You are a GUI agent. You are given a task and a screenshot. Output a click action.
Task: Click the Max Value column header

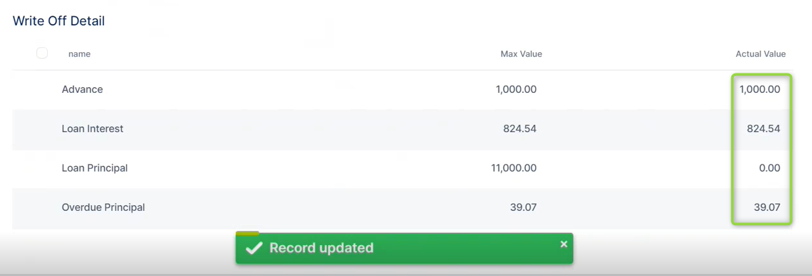(x=521, y=54)
